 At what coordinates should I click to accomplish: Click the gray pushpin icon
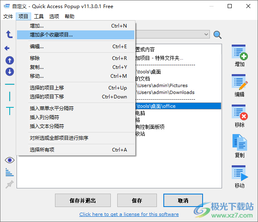[x=10, y=184]
